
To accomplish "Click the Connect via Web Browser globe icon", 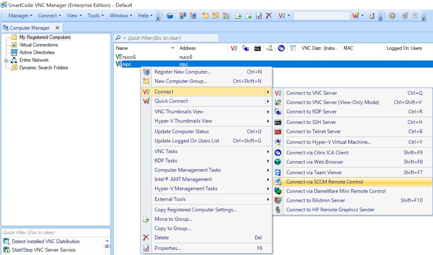I will (x=278, y=162).
